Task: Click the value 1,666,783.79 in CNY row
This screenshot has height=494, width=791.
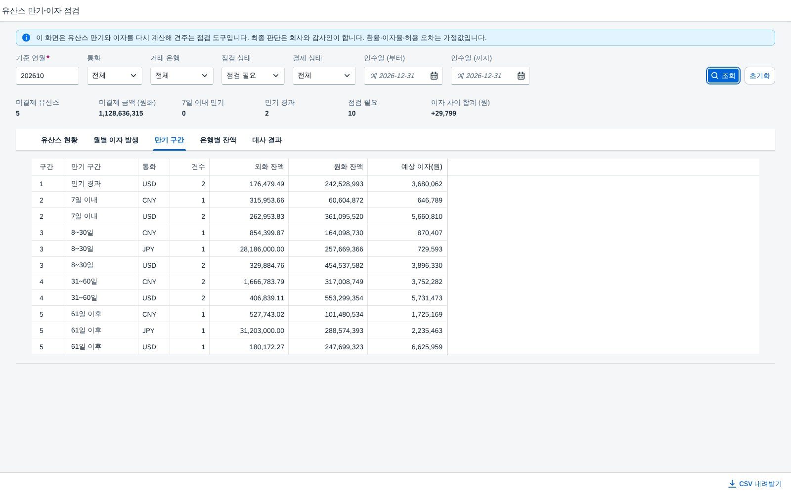Action: click(x=264, y=282)
